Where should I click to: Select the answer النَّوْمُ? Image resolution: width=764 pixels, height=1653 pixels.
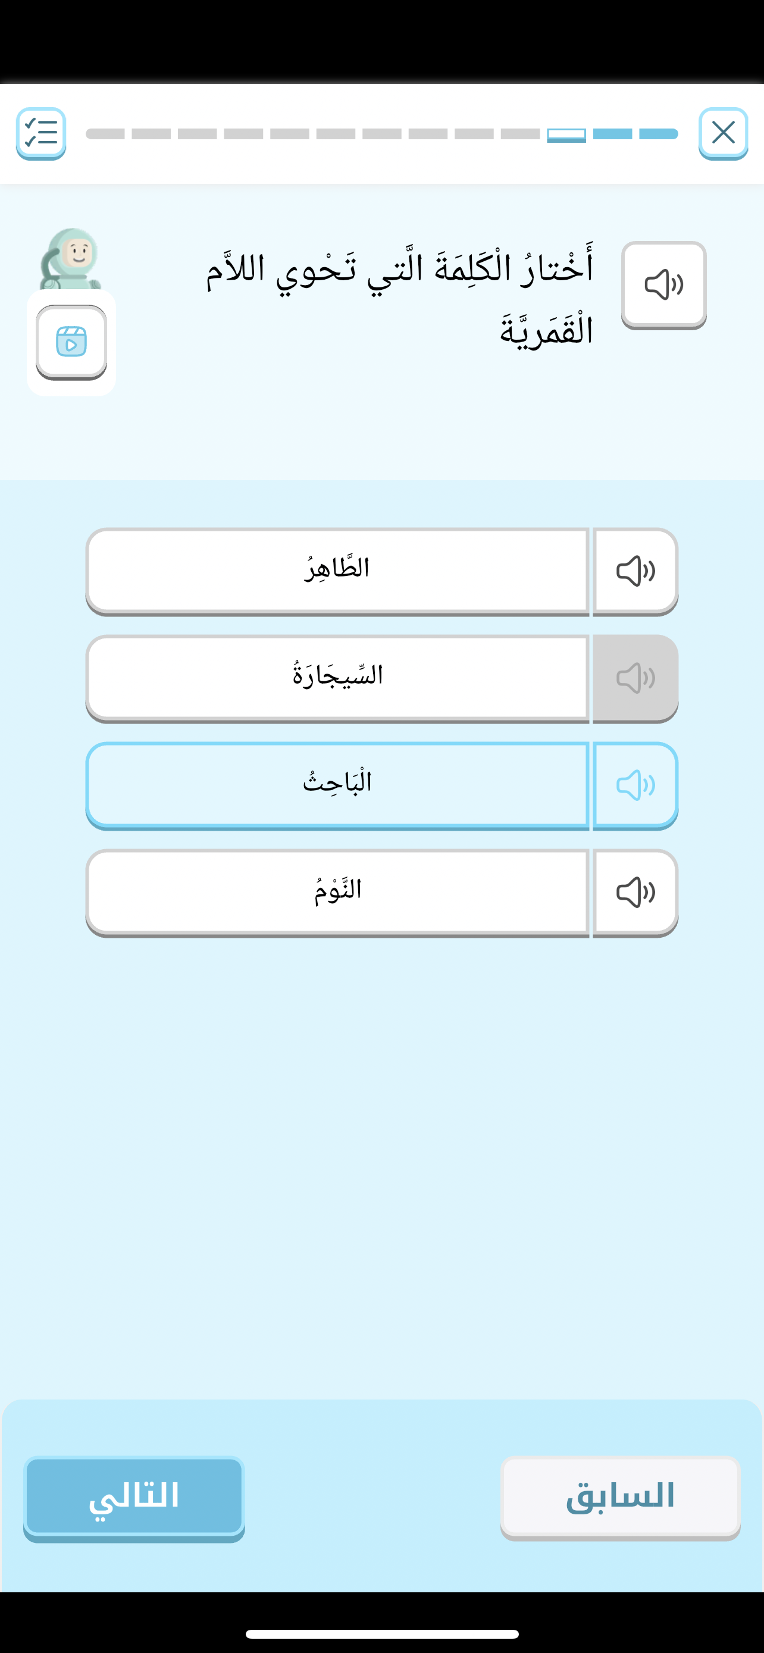pyautogui.click(x=337, y=892)
